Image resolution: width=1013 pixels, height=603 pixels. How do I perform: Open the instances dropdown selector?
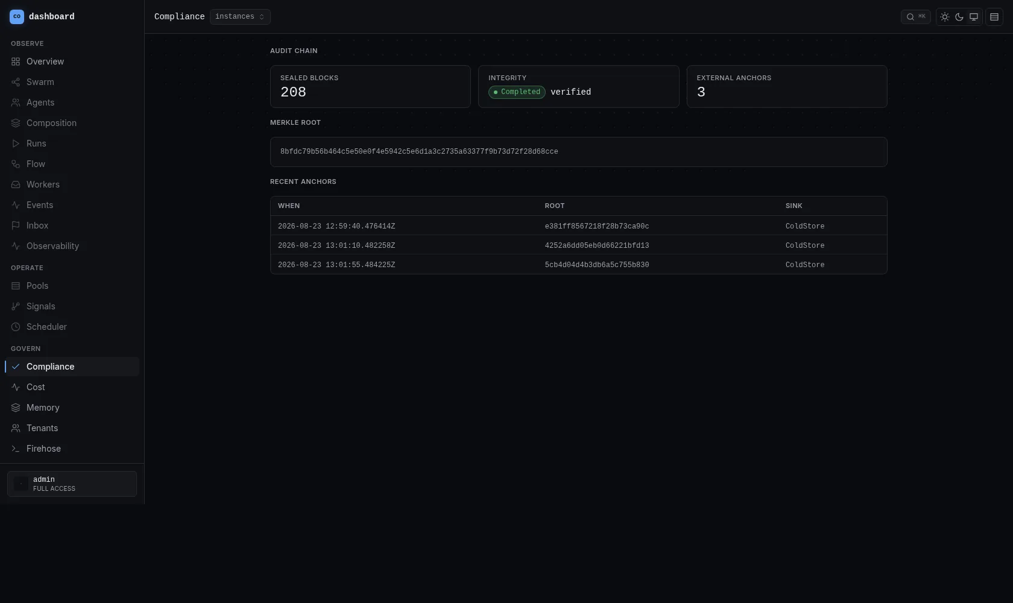(240, 17)
